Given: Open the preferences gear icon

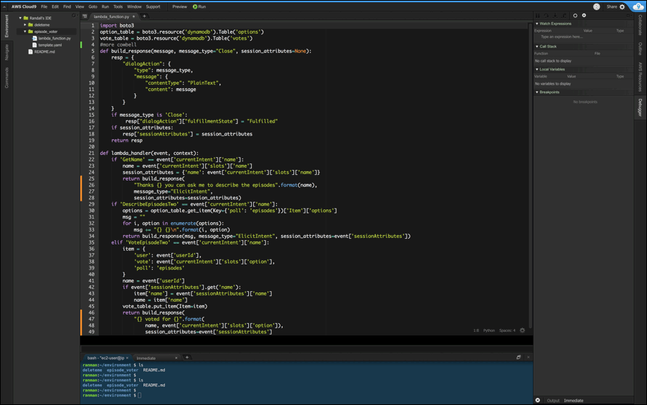Looking at the screenshot, I should point(623,6).
